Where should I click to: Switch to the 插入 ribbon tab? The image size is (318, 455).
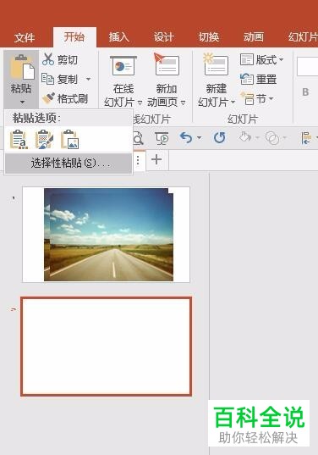tap(118, 36)
